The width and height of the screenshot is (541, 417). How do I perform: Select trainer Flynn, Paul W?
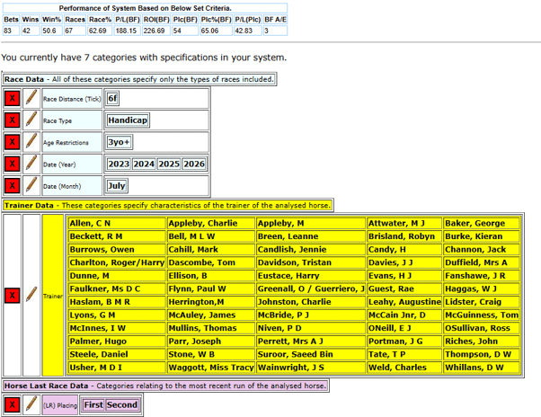(211, 289)
